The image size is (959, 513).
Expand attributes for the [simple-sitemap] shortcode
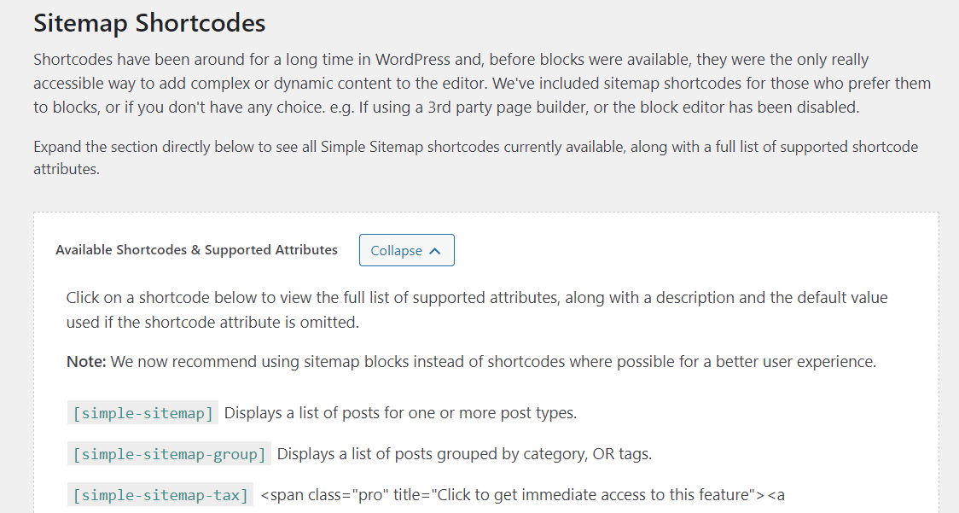click(x=142, y=412)
